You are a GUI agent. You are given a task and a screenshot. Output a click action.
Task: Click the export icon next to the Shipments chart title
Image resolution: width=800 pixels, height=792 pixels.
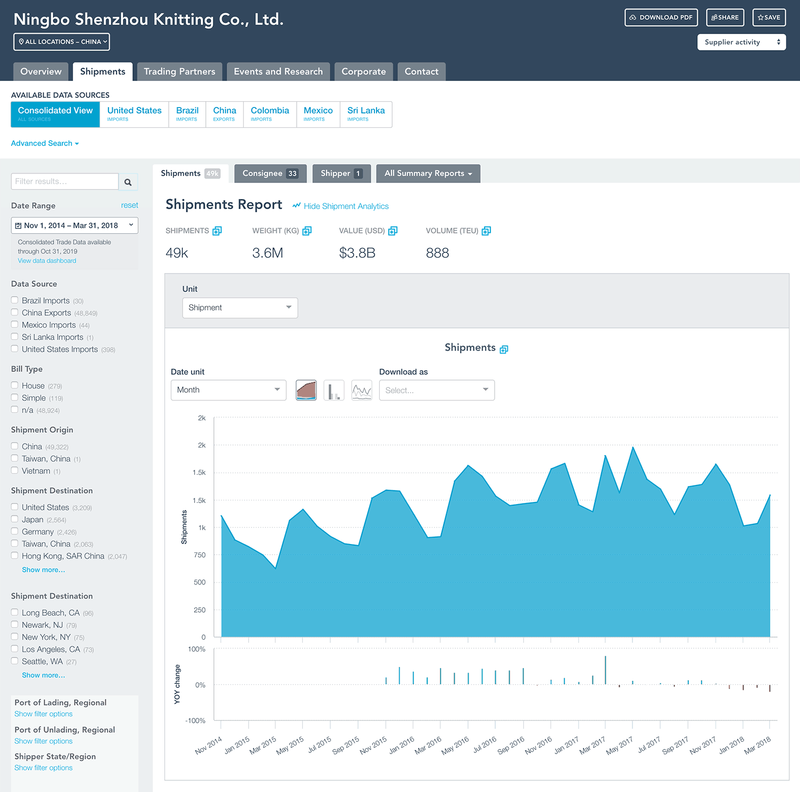[x=503, y=349]
